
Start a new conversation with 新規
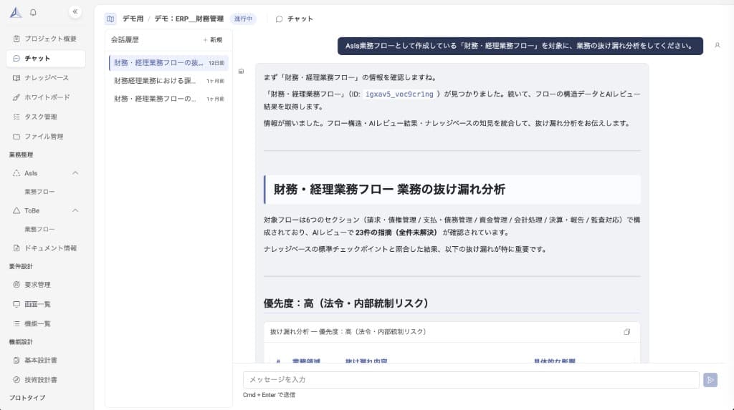point(213,40)
